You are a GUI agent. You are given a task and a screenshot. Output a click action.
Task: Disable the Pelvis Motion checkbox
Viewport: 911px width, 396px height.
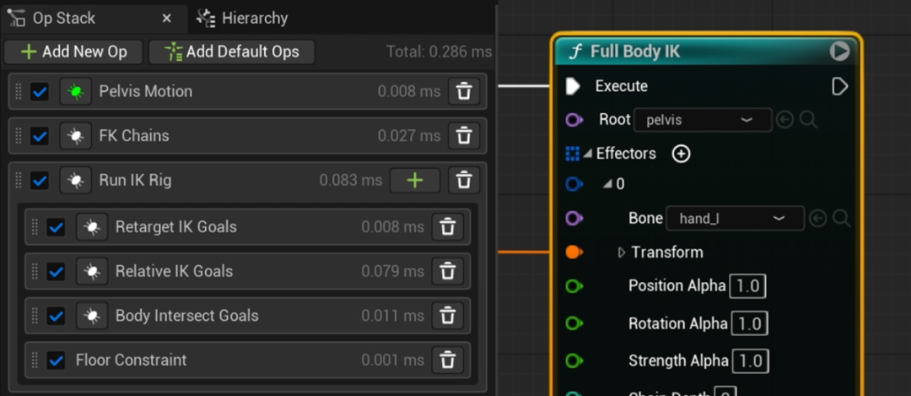click(x=40, y=91)
